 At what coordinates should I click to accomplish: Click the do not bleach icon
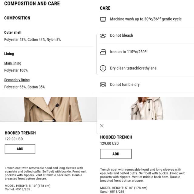tap(103, 35)
